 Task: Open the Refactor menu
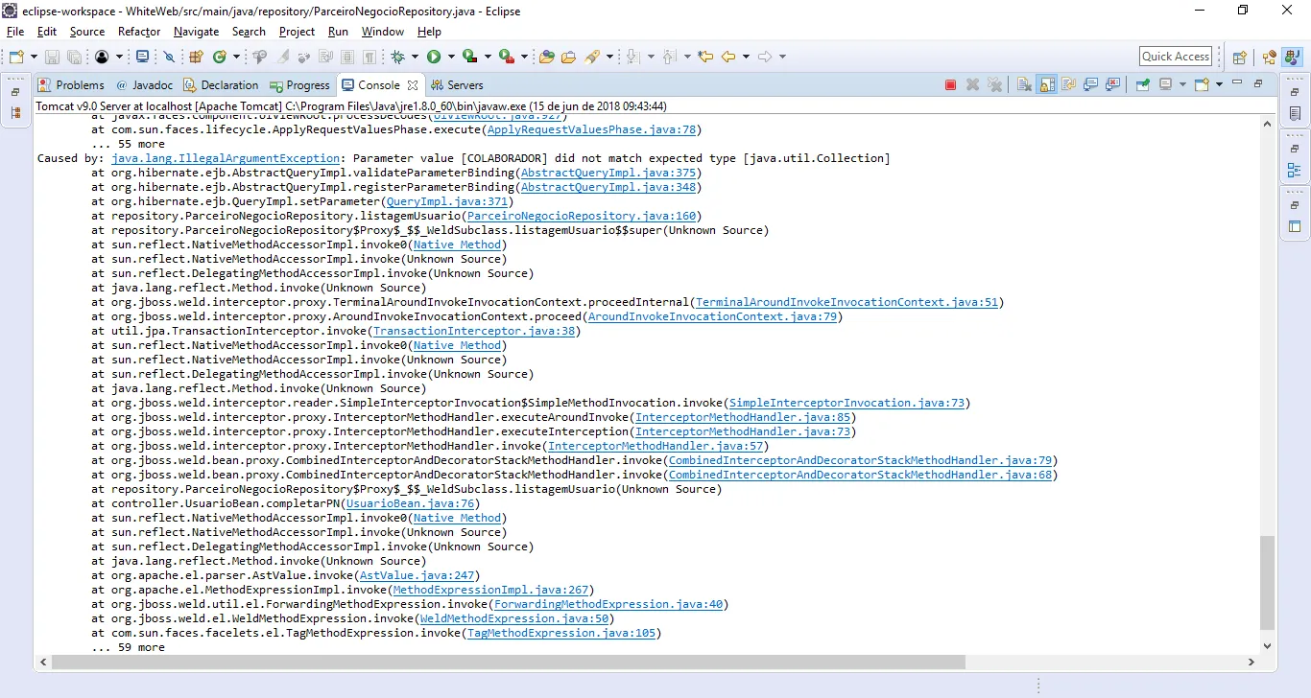click(139, 32)
